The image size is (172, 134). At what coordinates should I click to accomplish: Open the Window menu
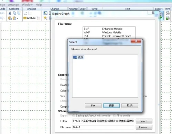(27, 5)
